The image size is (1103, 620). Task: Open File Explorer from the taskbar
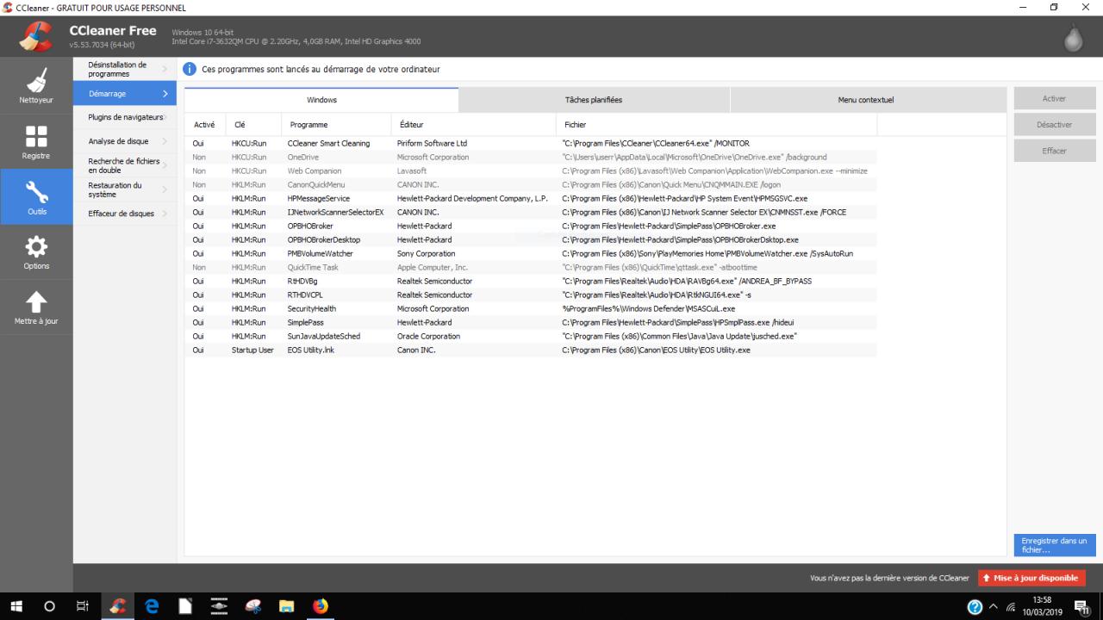(287, 606)
